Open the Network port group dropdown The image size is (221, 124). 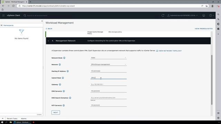pos(108,64)
